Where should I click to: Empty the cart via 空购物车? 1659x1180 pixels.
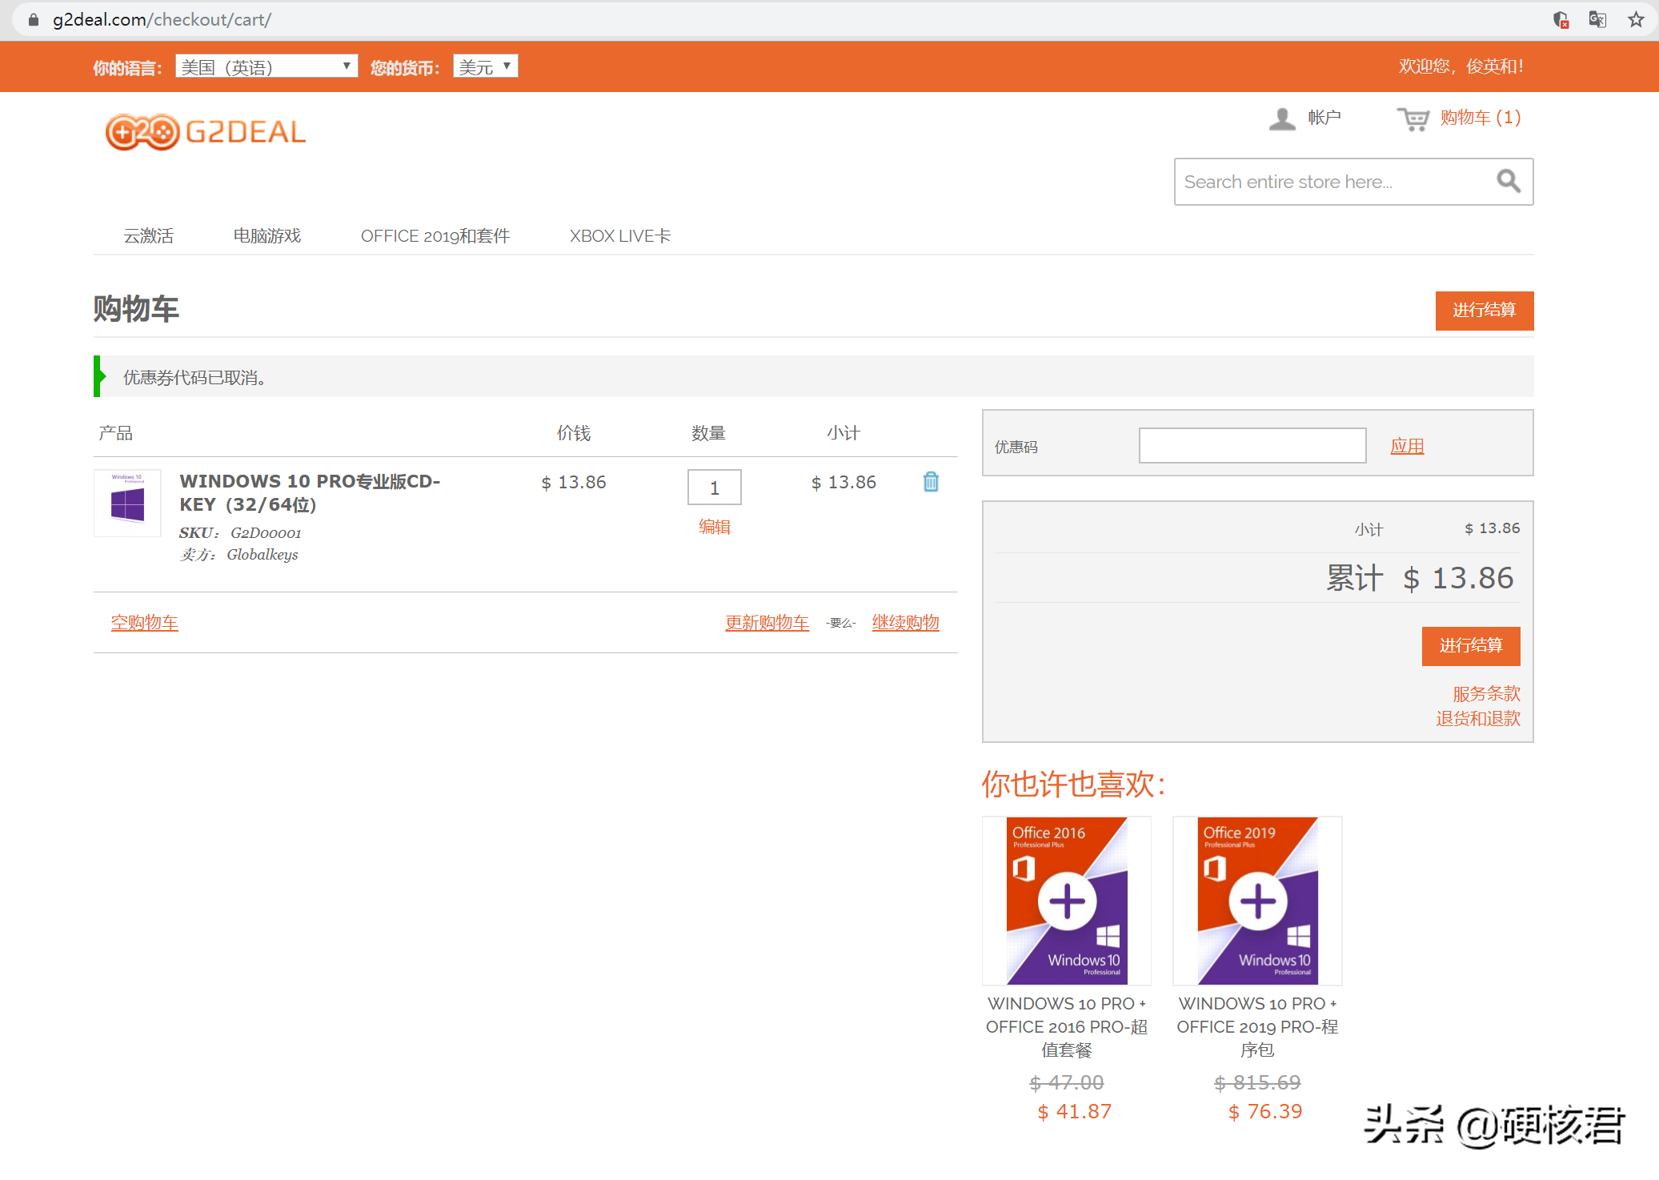pyautogui.click(x=145, y=622)
